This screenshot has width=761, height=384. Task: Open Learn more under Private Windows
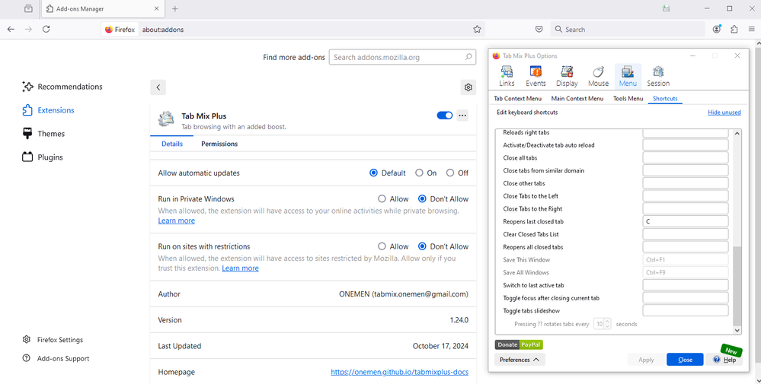pyautogui.click(x=176, y=221)
